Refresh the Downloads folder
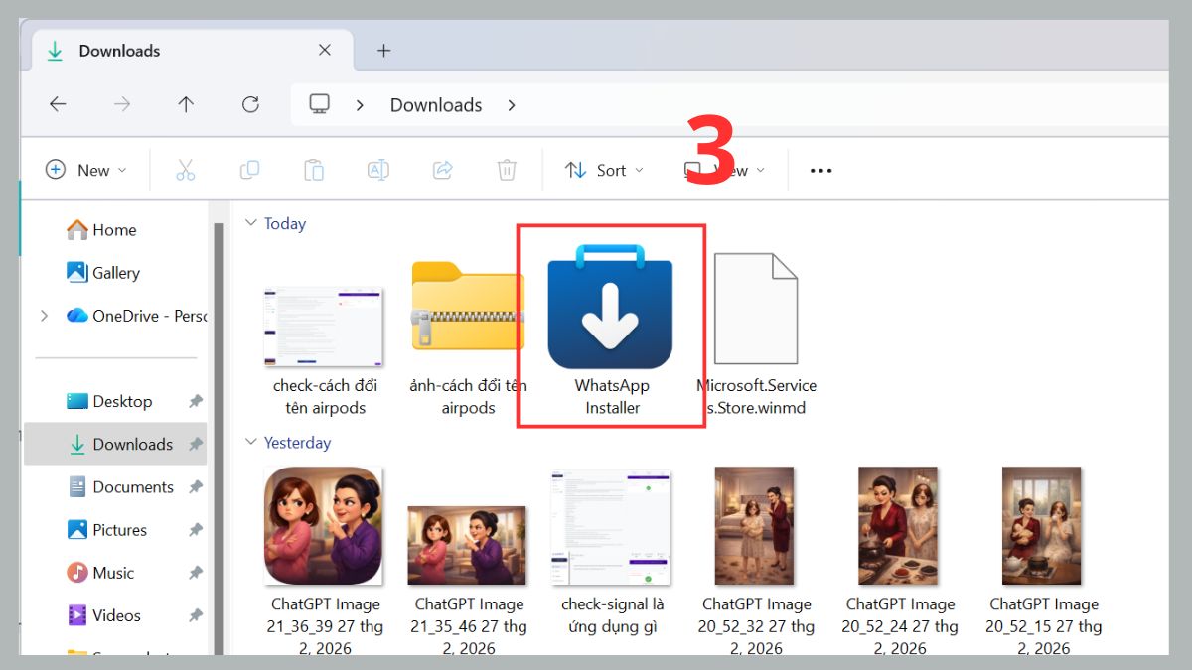Screen dimensions: 1192x670 (x=250, y=104)
